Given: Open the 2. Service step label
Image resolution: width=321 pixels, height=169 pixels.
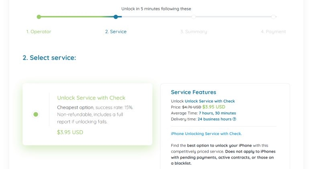Looking at the screenshot, I should click(116, 32).
